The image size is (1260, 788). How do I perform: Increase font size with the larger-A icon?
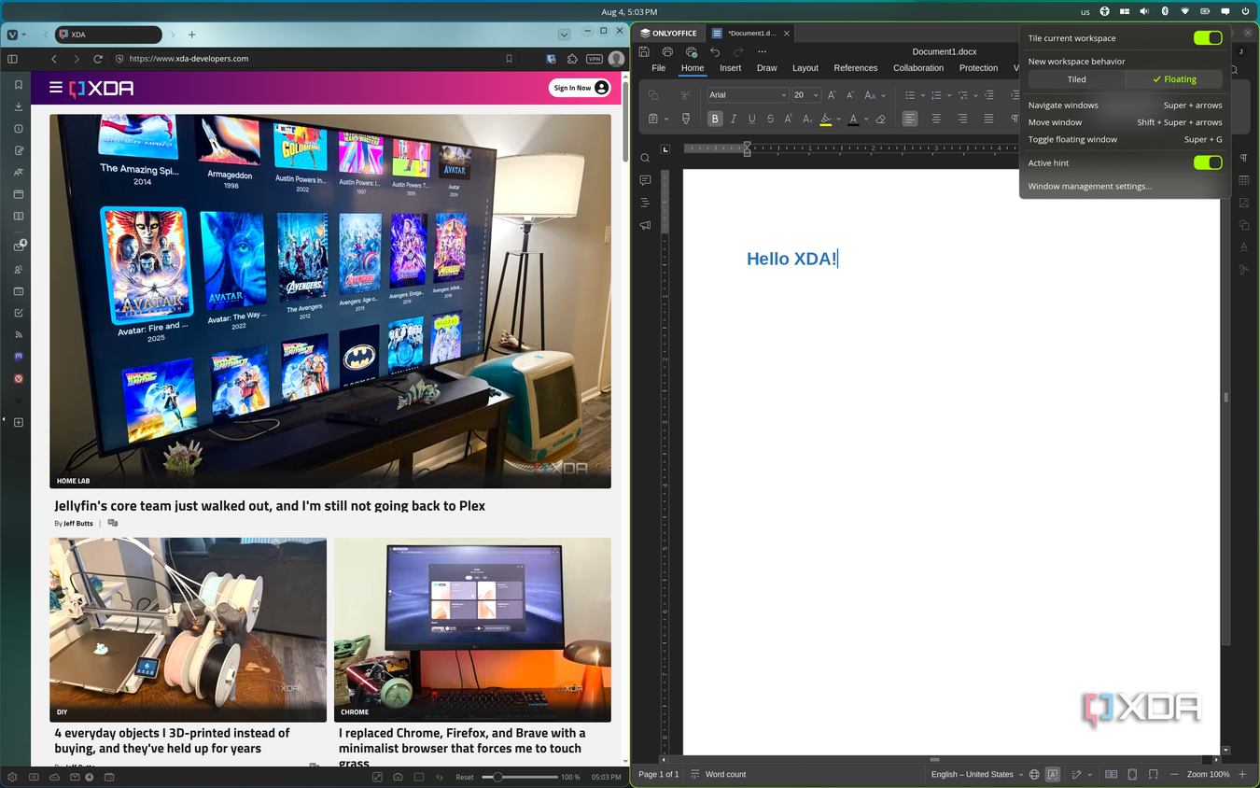click(x=832, y=94)
